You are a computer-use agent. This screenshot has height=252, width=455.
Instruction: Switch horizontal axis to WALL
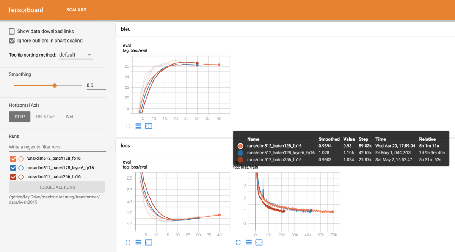(71, 117)
